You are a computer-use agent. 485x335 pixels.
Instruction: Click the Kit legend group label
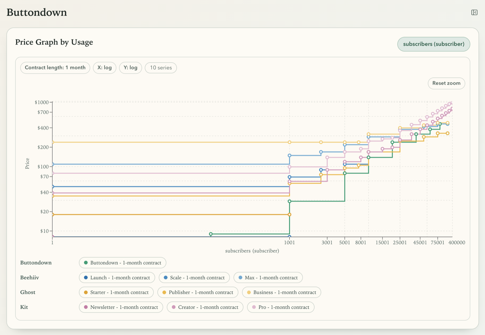click(24, 307)
